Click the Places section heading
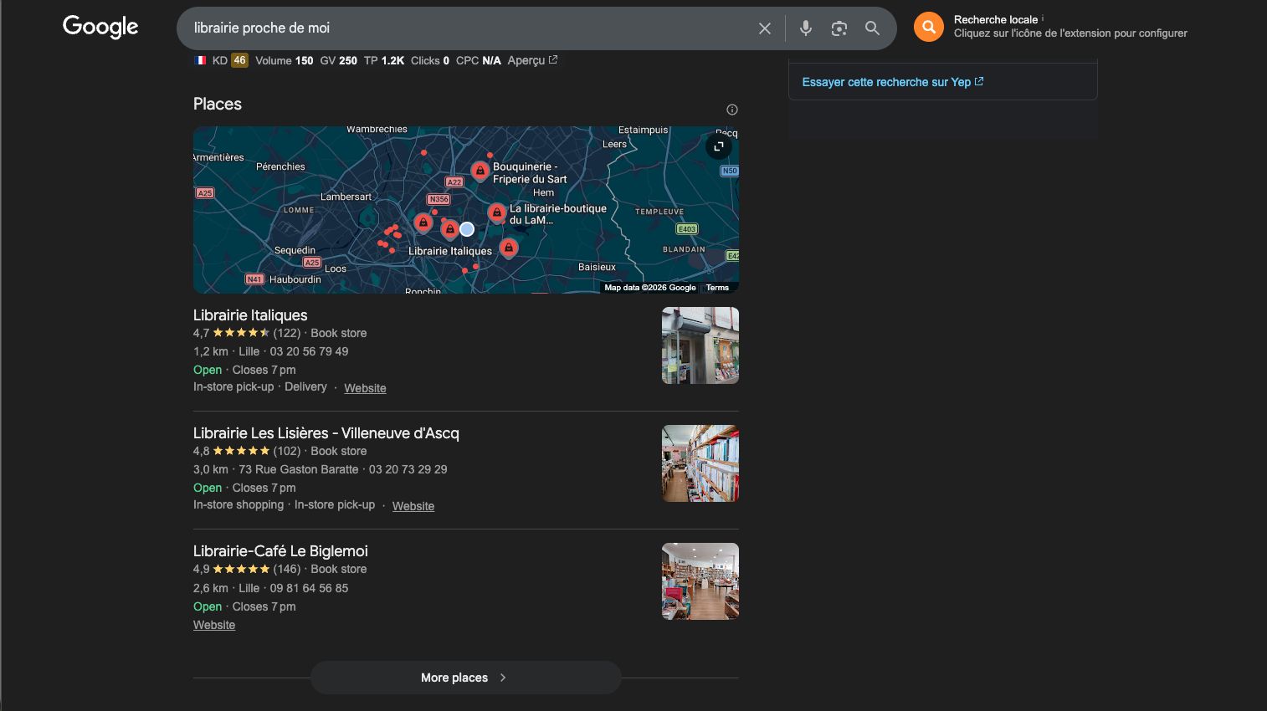This screenshot has width=1267, height=711. [x=218, y=104]
